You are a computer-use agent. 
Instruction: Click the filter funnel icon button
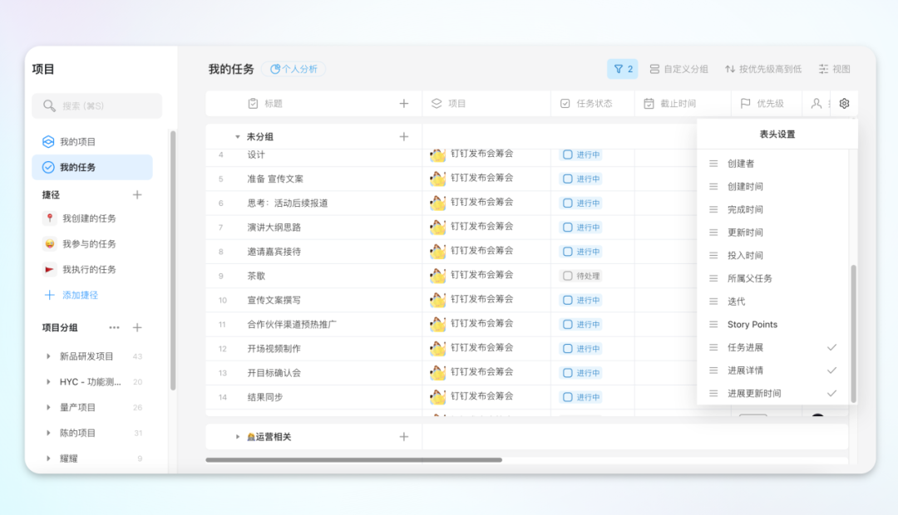(x=623, y=69)
